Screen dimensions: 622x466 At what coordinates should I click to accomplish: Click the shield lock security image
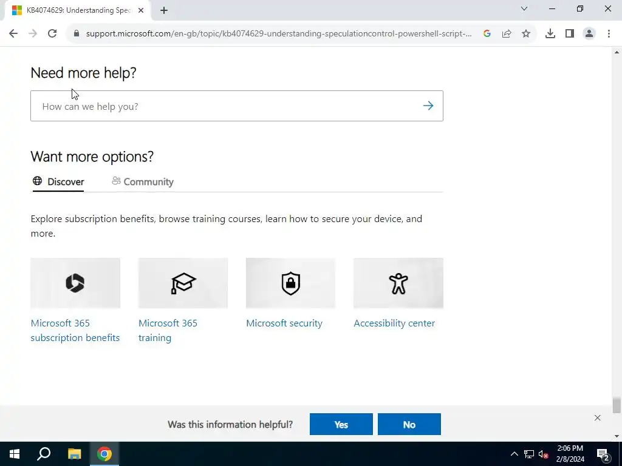tap(290, 283)
